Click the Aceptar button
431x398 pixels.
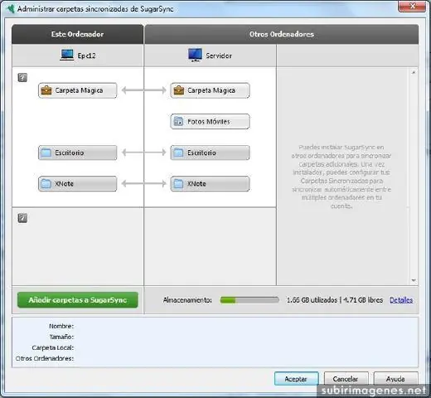[296, 379]
